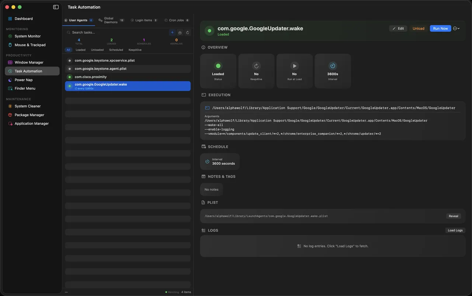This screenshot has height=296, width=472.
Task: Click the executable path terminal icon
Action: click(207, 108)
